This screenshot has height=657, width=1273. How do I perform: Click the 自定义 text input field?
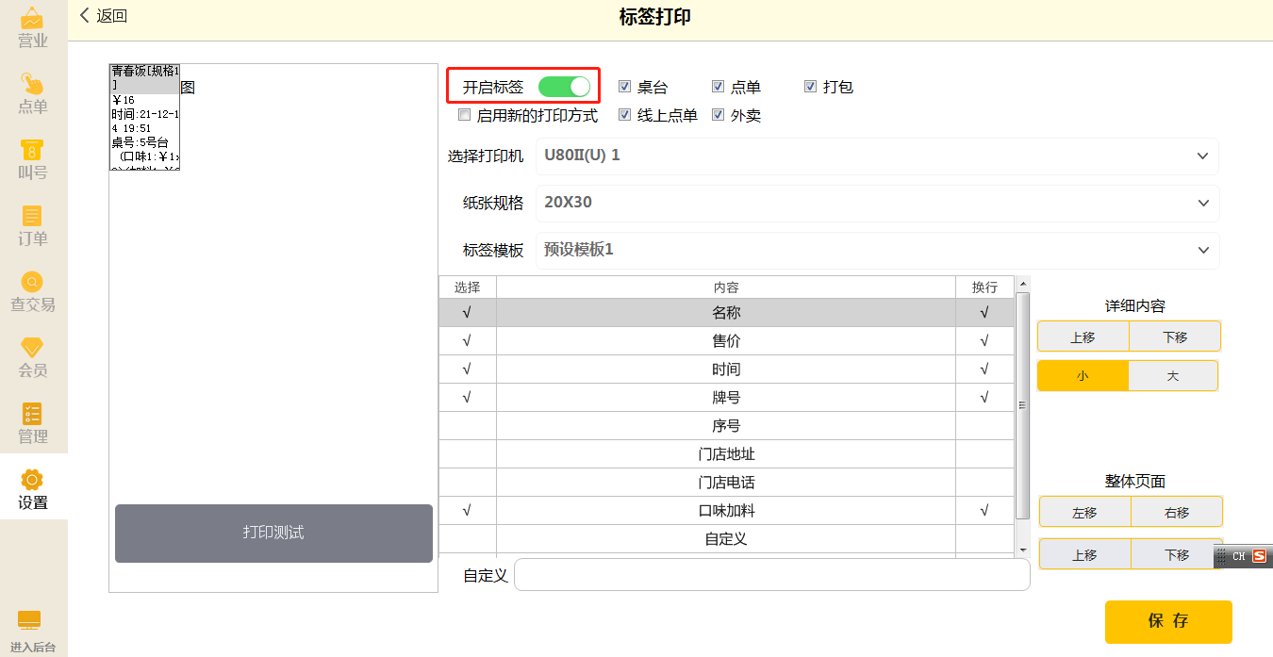pos(771,575)
